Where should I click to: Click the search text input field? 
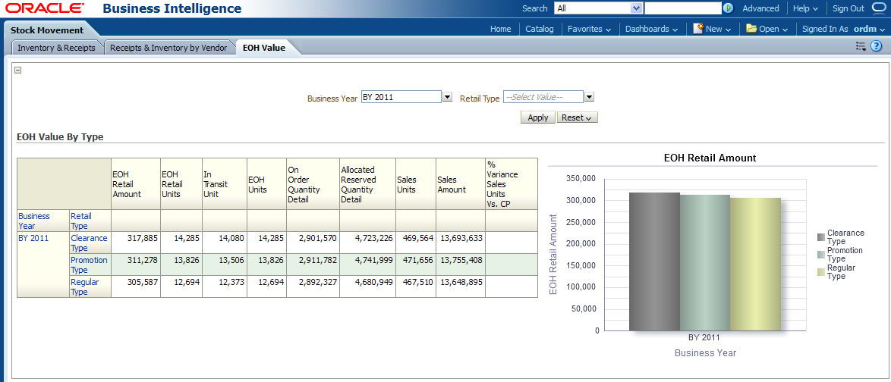[682, 8]
